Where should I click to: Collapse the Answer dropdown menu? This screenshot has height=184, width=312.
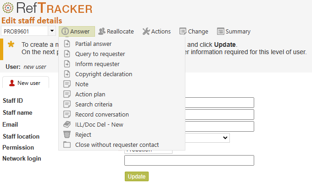(77, 31)
